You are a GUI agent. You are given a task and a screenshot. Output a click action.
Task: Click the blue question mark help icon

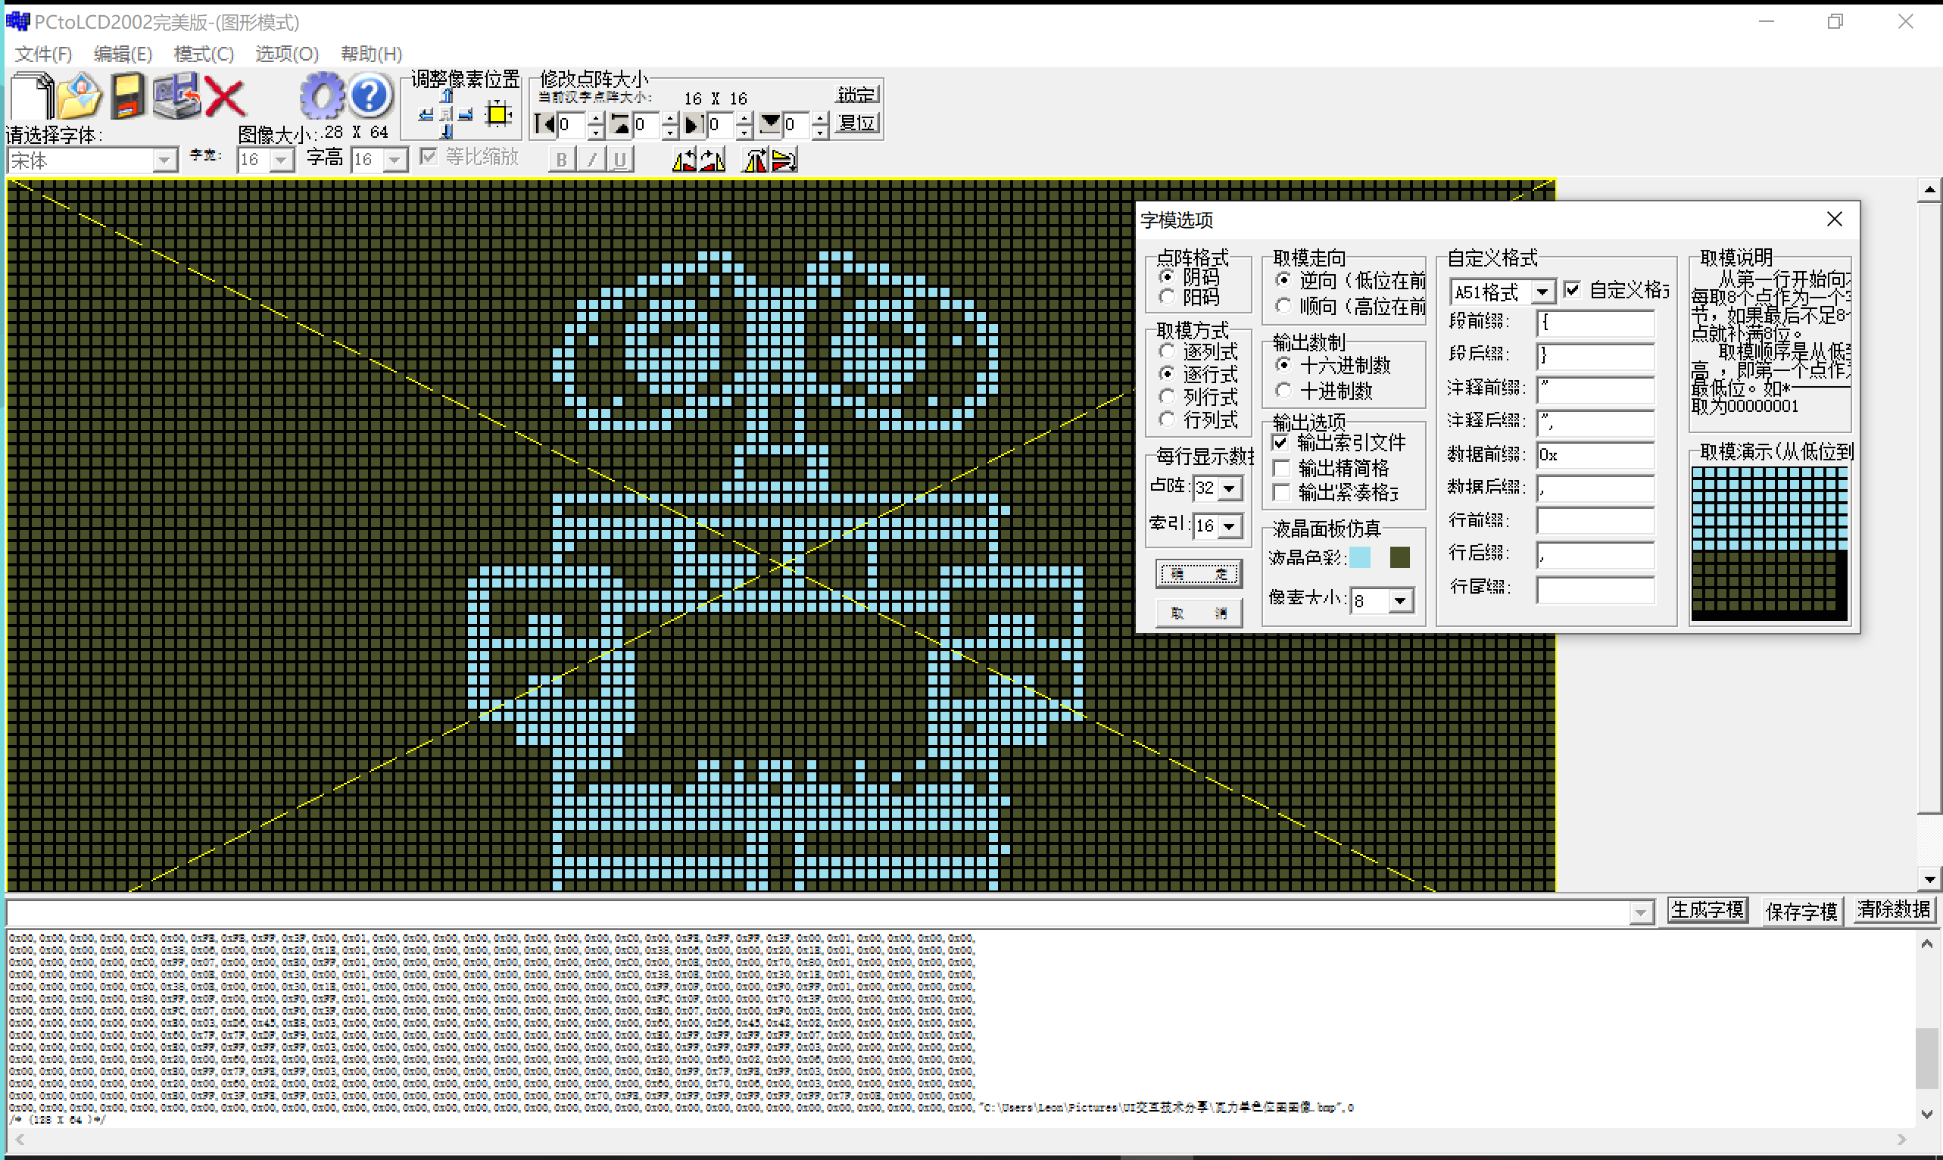point(370,96)
